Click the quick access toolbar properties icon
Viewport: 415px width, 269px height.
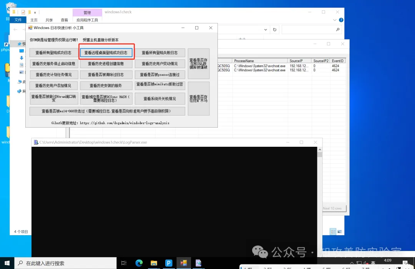(23, 12)
